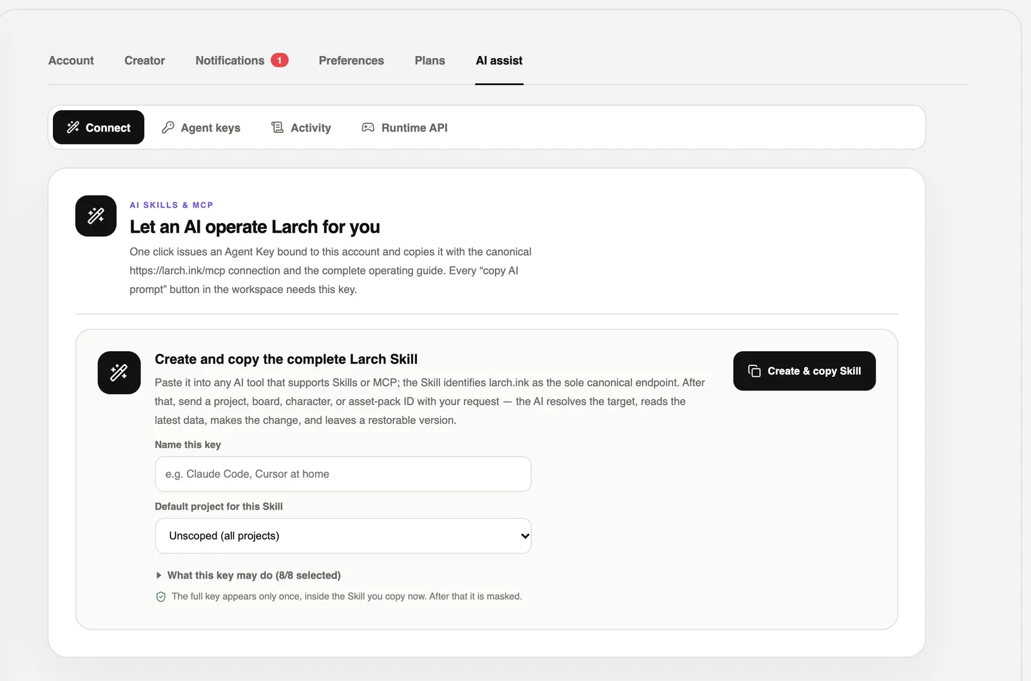Open the Plans tab

pos(430,61)
